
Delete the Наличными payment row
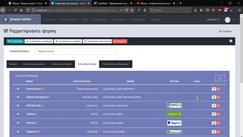218,89
